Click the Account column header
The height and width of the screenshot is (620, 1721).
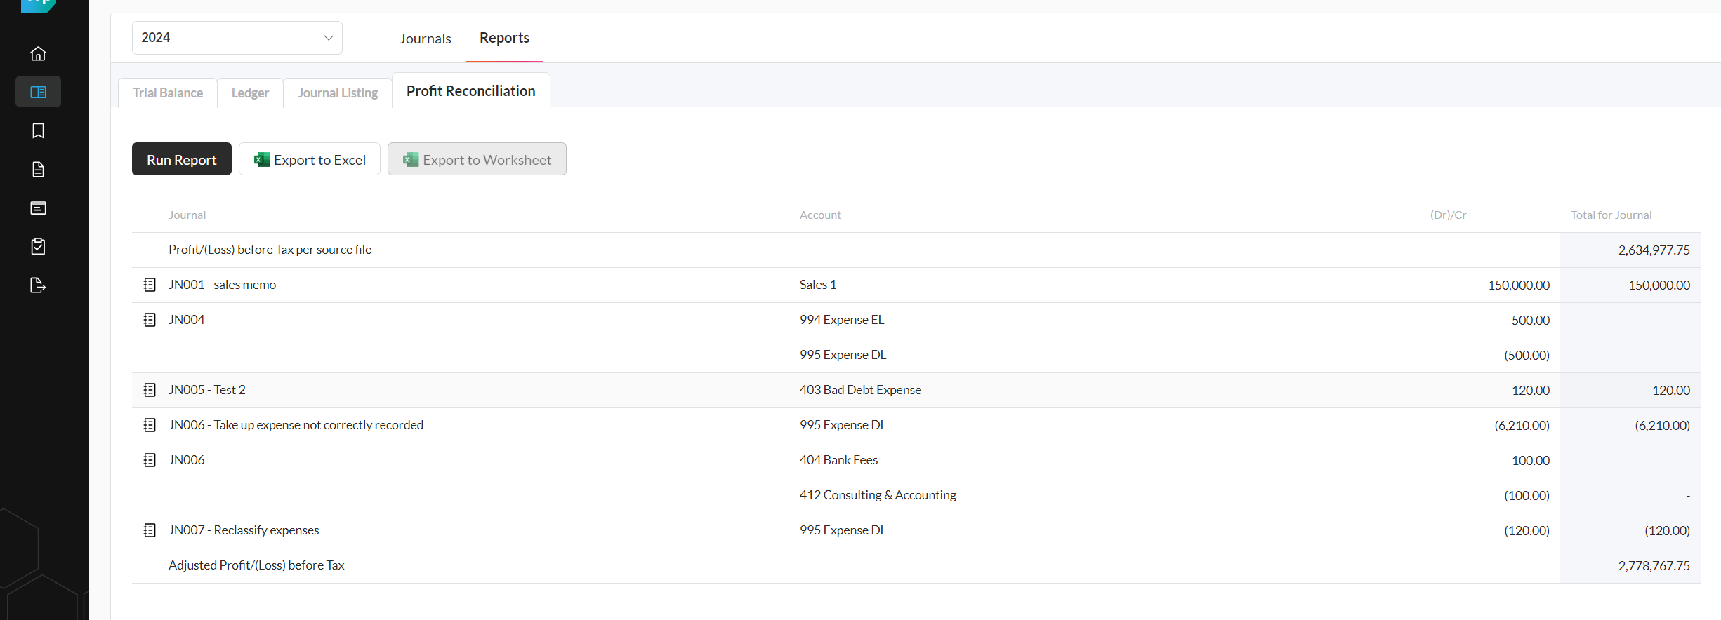click(x=820, y=215)
